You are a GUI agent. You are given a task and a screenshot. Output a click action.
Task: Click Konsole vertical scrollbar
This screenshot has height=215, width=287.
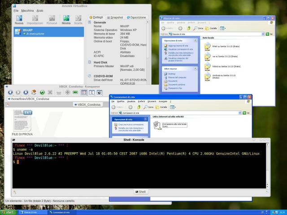click(267, 166)
